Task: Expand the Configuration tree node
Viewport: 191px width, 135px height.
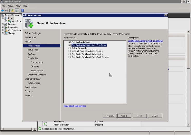Action: 3,30
